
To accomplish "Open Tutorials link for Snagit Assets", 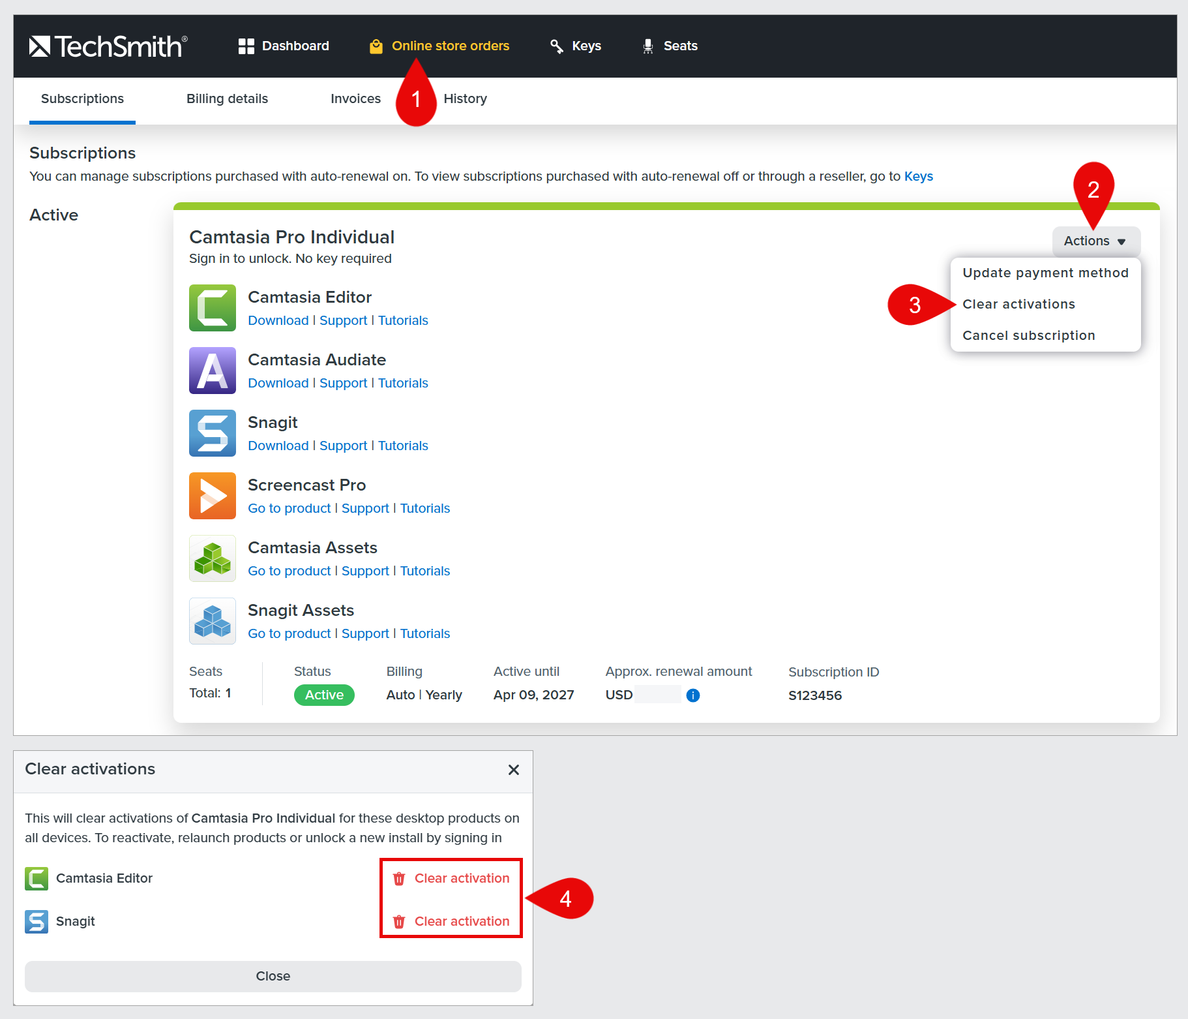I will click(425, 634).
